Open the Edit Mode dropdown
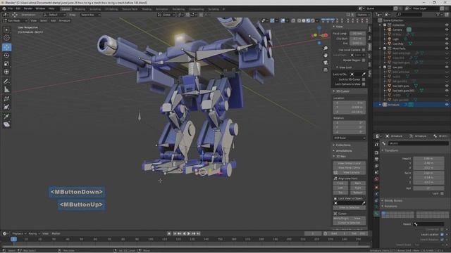Image resolution: width=451 pixels, height=253 pixels. pos(16,20)
